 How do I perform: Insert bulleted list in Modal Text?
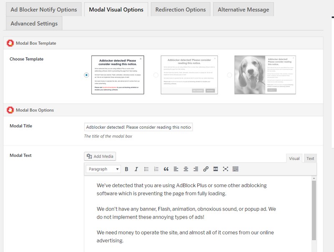coord(147,169)
